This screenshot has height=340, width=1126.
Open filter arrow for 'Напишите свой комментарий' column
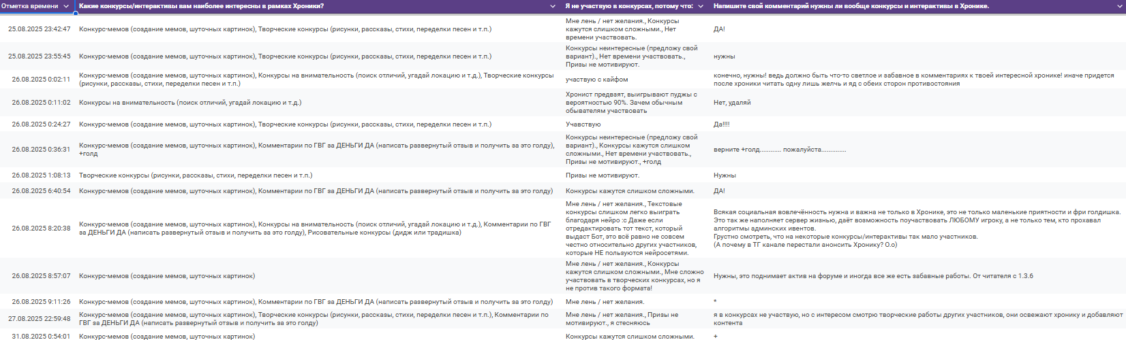click(x=1118, y=6)
